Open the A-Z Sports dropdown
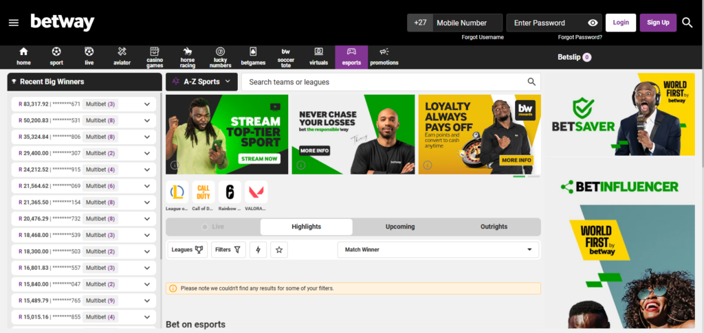 pyautogui.click(x=201, y=82)
